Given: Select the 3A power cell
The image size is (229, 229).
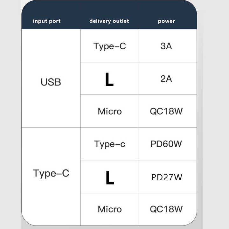Looking at the screenshot, I should (168, 45).
